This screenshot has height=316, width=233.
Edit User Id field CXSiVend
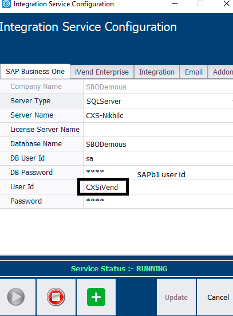(x=158, y=187)
